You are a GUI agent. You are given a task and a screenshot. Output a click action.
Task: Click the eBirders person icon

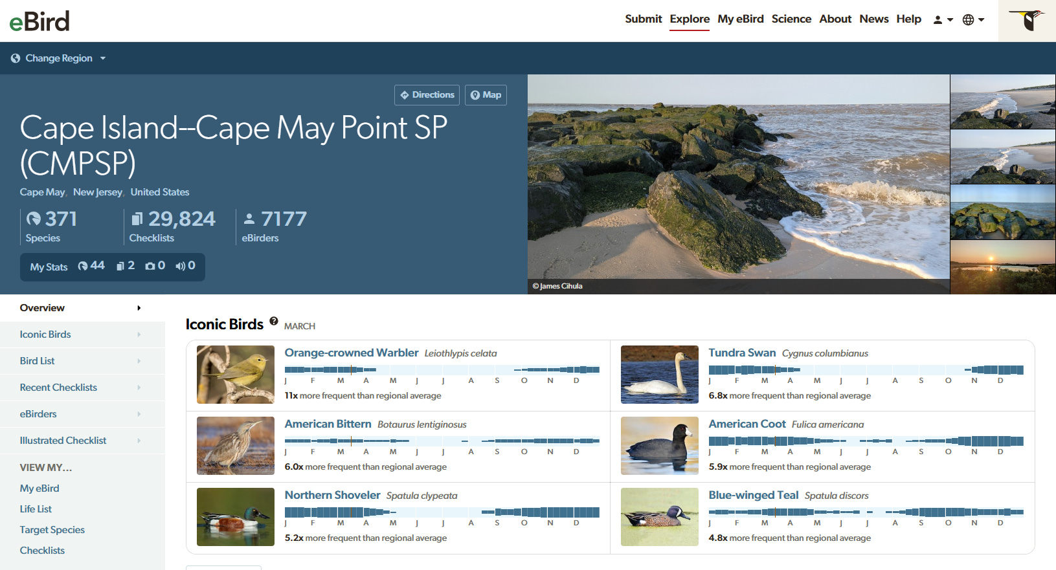click(x=249, y=219)
